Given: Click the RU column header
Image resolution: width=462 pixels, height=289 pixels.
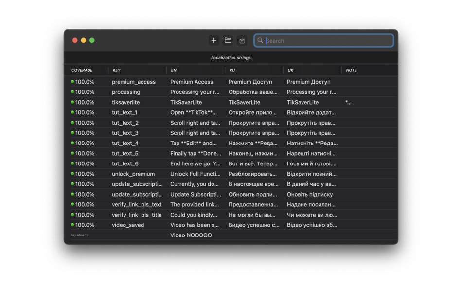Looking at the screenshot, I should click(x=232, y=70).
